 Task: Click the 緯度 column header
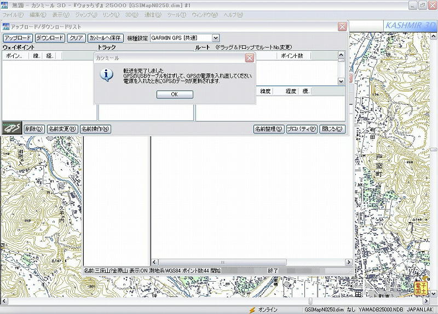click(x=265, y=91)
